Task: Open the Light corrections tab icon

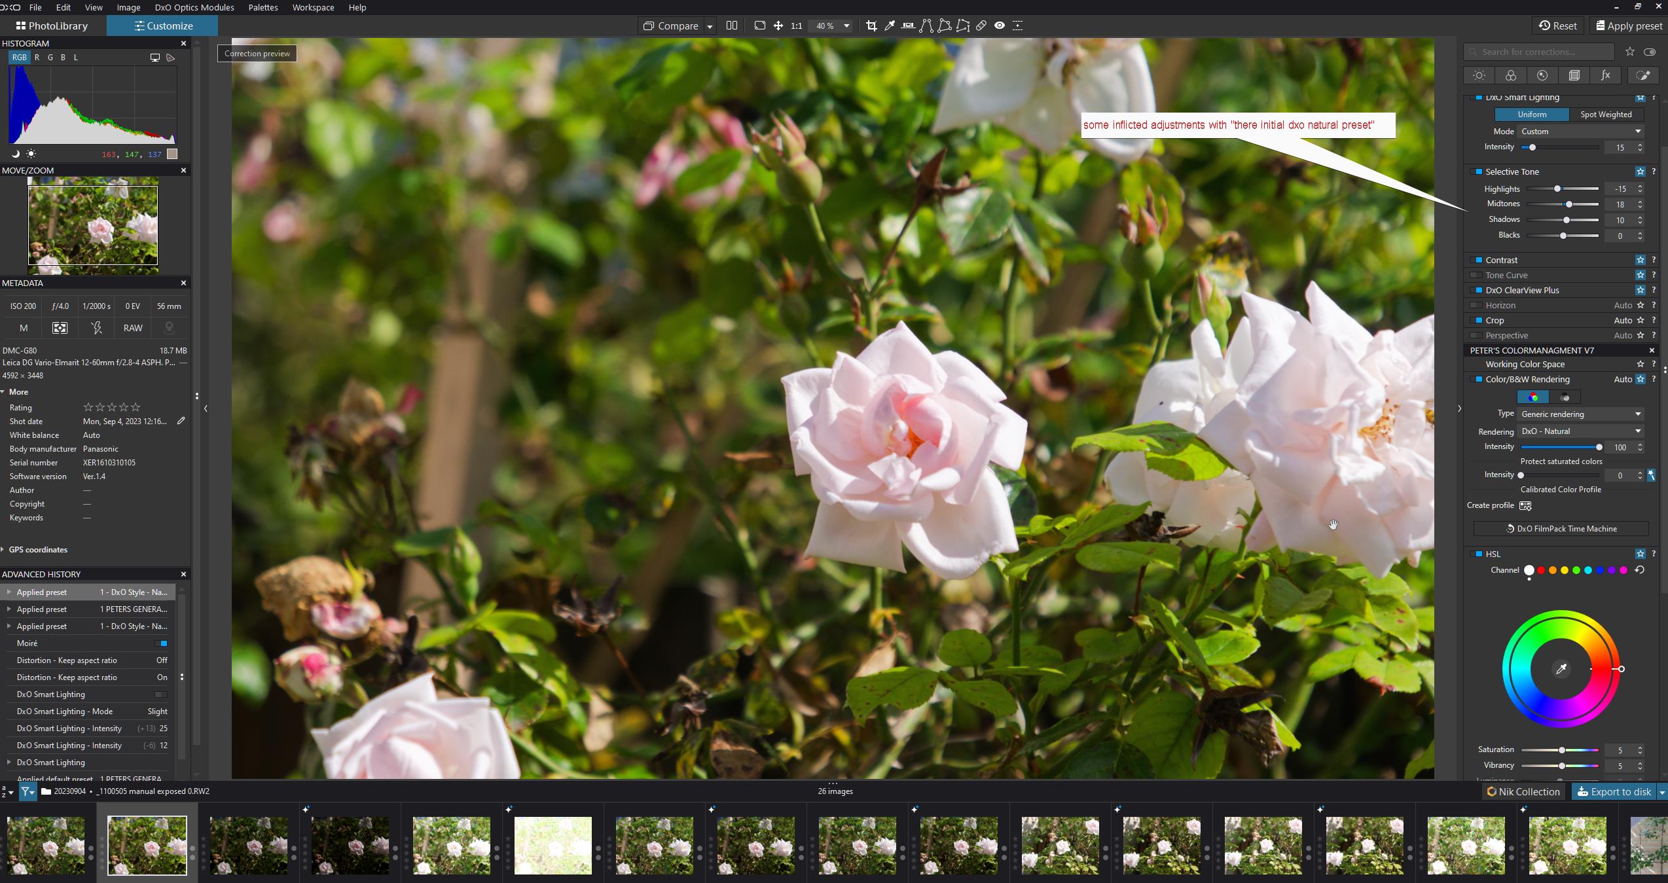Action: [1479, 75]
